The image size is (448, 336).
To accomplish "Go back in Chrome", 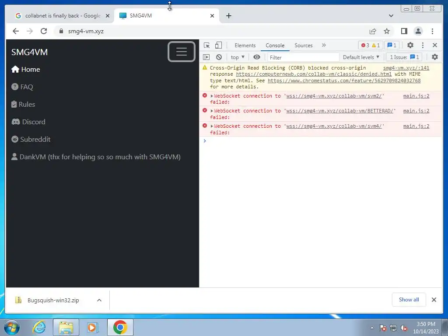I will point(16,31).
